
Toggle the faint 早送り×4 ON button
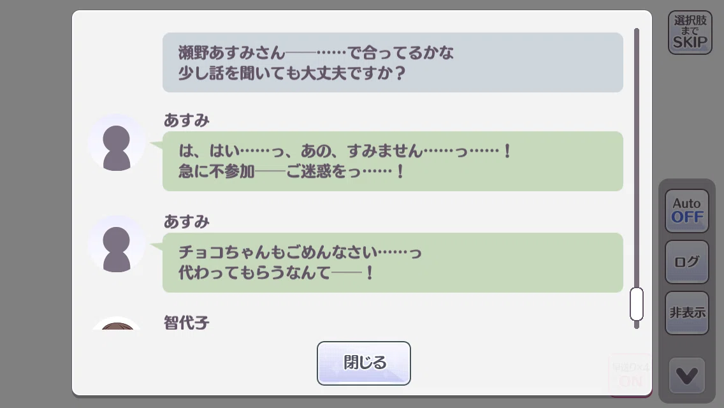click(x=630, y=375)
